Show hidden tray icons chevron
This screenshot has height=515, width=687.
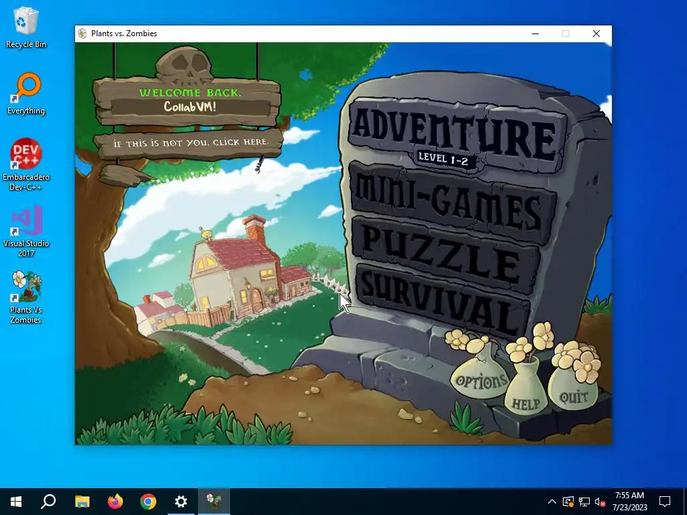point(552,502)
